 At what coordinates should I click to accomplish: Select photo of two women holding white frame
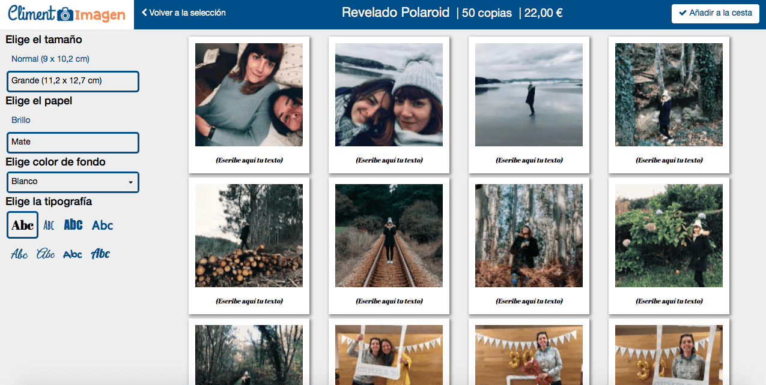pyautogui.click(x=389, y=355)
